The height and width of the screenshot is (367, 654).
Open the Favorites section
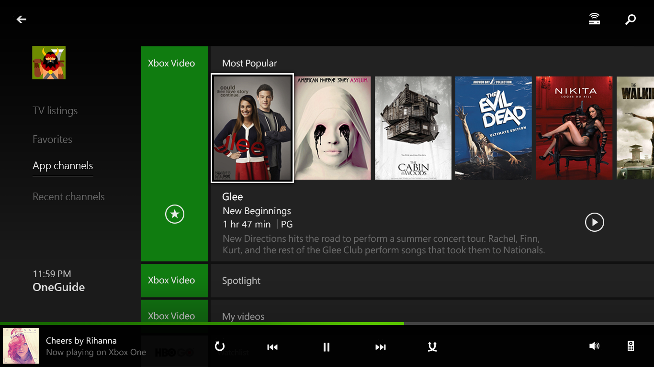tap(52, 139)
